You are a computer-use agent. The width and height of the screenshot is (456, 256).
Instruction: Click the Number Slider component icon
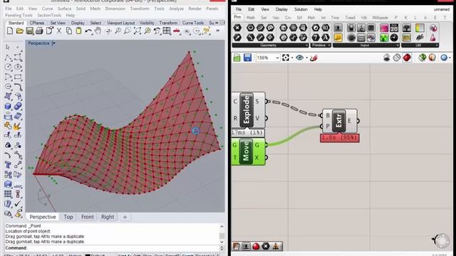(x=338, y=28)
